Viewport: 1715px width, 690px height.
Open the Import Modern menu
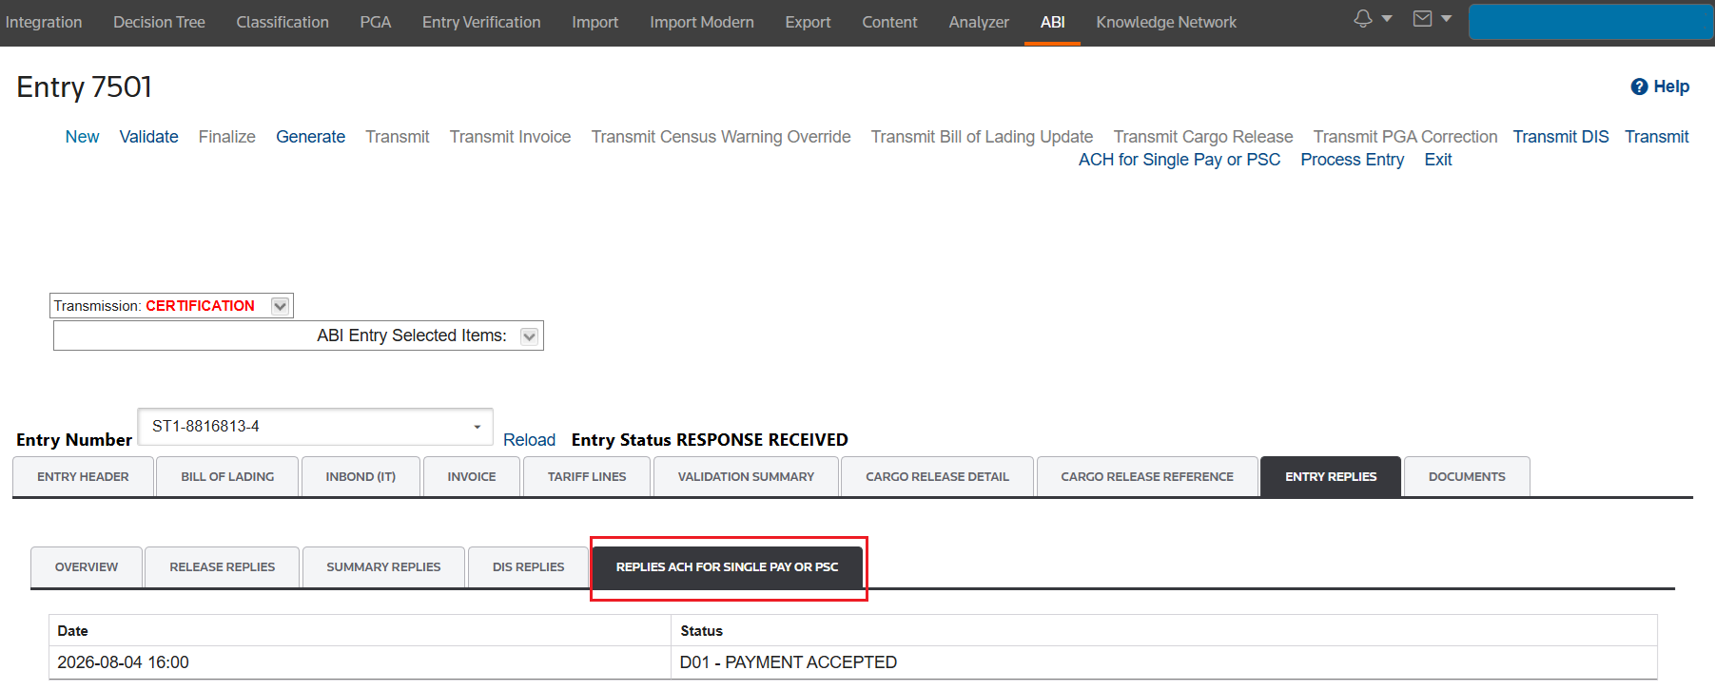coord(702,22)
